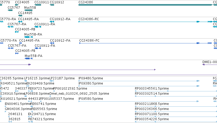
Task: Select the CG5767 gene label
Action: click(x=14, y=7)
